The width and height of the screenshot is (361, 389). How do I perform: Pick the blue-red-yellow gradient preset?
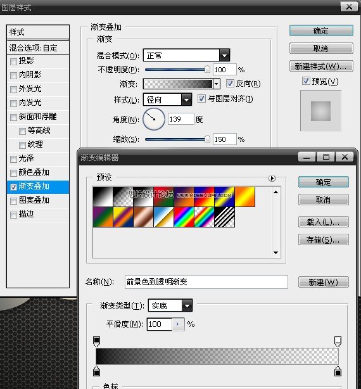point(205,197)
